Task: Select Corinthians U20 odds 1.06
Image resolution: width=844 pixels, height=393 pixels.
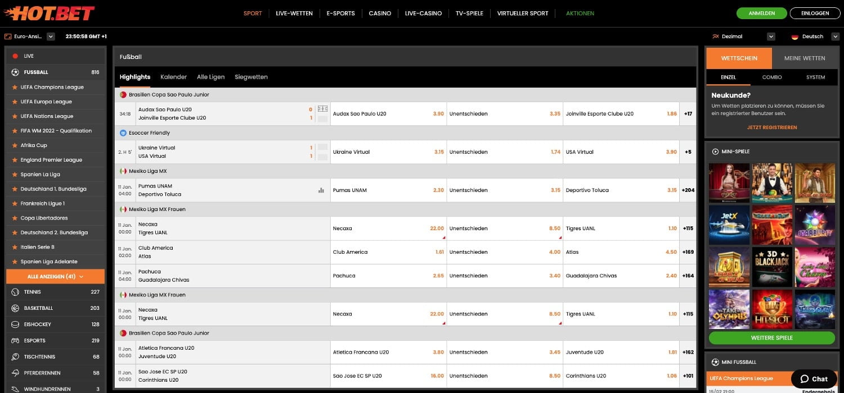Action: [622, 376]
